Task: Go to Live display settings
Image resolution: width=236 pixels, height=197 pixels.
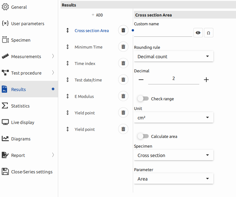Action: (x=23, y=122)
